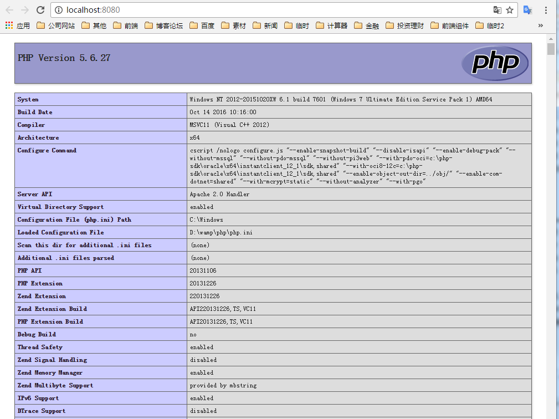Open the 临时 bookmark folder
The image size is (559, 419).
coord(297,25)
